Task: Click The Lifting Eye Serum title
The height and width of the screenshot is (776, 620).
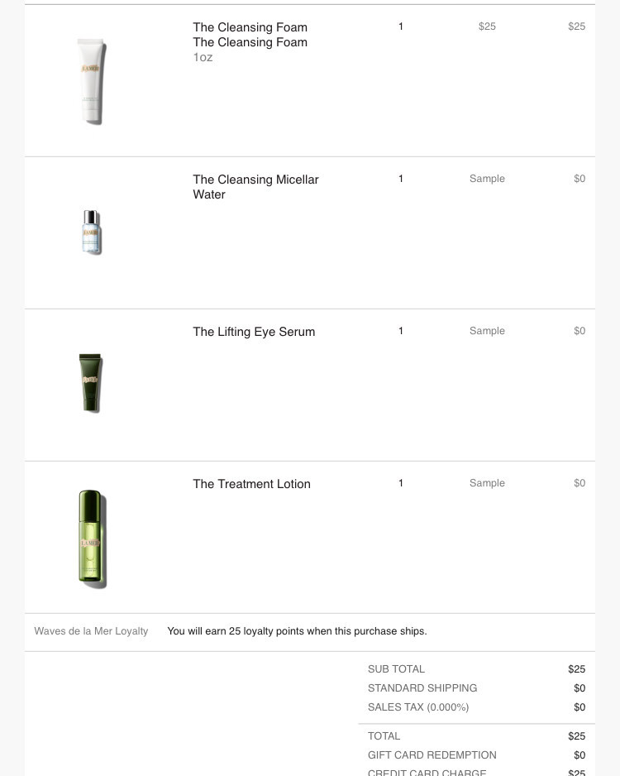Action: [x=254, y=332]
